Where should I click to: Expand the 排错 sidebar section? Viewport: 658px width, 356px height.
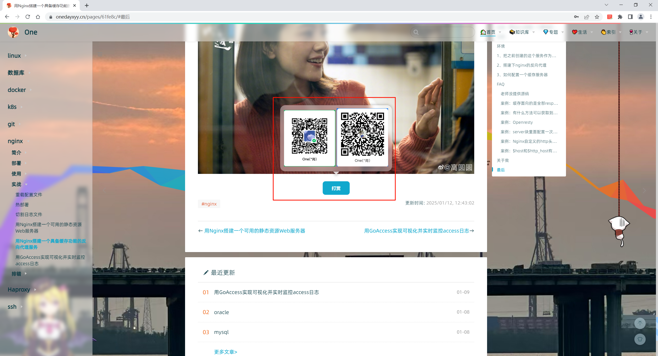tap(19, 274)
